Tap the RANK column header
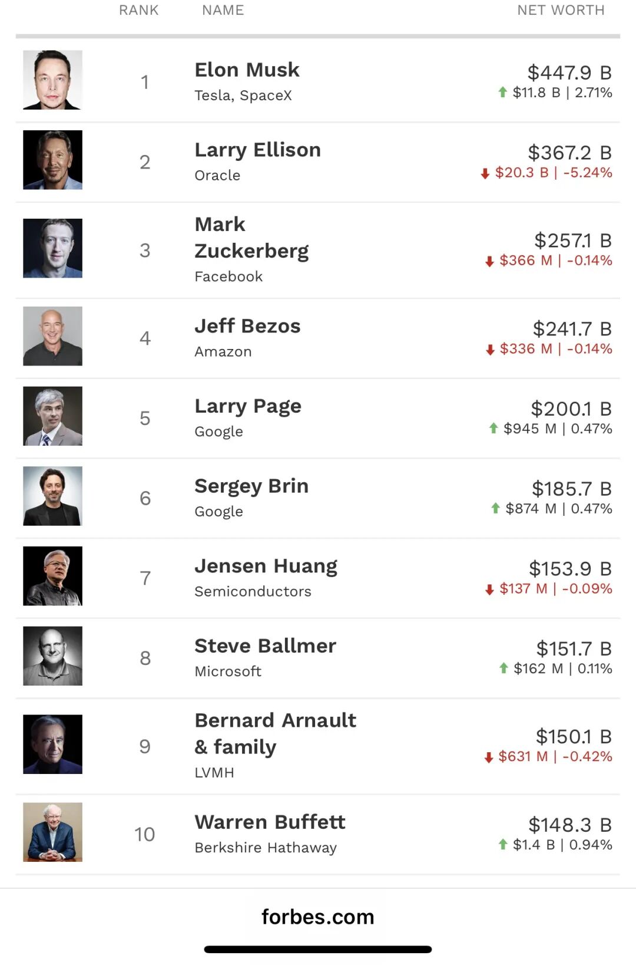The height and width of the screenshot is (965, 636). point(138,10)
